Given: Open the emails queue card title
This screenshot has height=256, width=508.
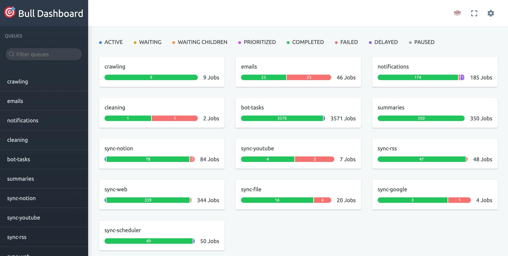Looking at the screenshot, I should [x=249, y=67].
